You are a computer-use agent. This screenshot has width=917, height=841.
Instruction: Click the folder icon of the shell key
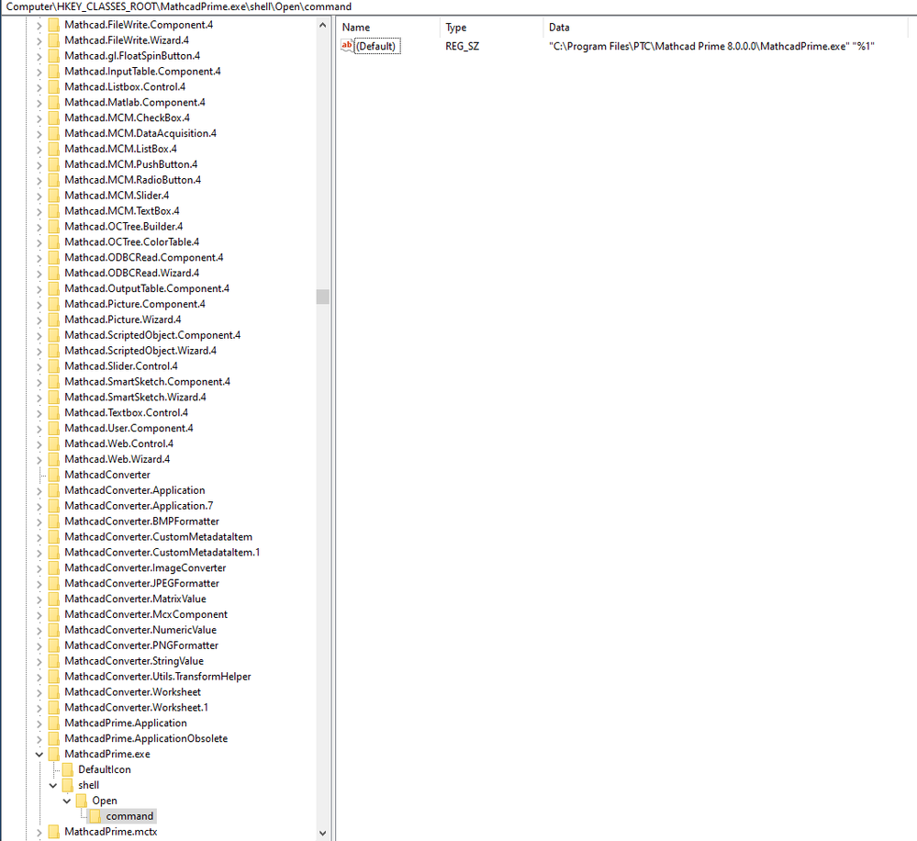pos(68,785)
